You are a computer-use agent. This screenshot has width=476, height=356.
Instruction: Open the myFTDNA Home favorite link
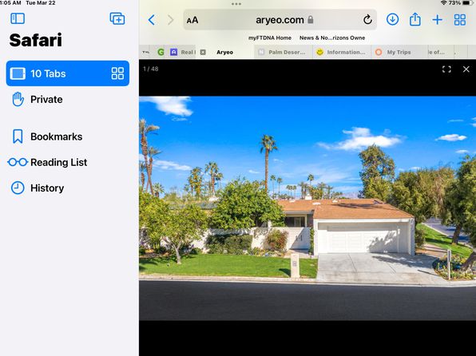[270, 38]
